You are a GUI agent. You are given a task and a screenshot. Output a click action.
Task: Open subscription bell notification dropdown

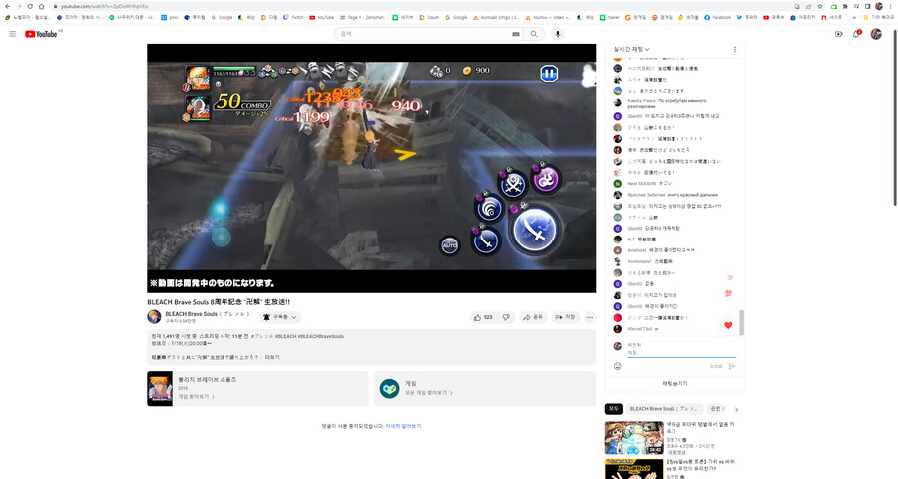tap(281, 317)
